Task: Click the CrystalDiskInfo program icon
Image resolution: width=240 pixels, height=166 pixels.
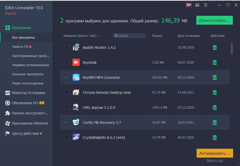Action: 76,137
